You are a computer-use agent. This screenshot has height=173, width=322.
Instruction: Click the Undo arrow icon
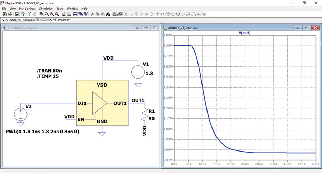pos(178,14)
